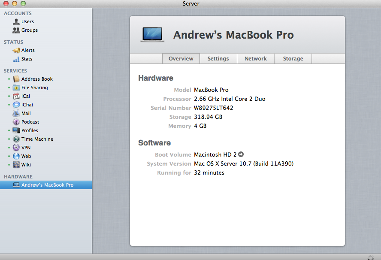Zoom the Server window with green button
The height and width of the screenshot is (260, 381).
(23, 3)
